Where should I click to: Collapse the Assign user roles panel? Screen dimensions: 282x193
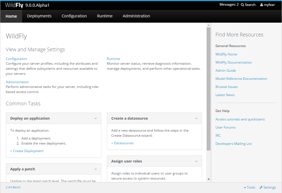(x=196, y=161)
